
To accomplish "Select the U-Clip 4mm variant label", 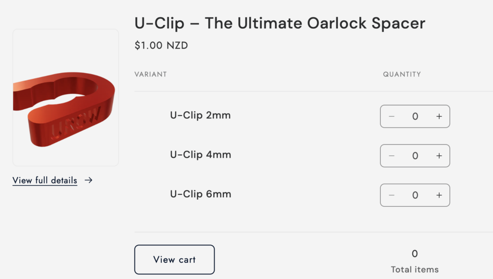I will [200, 155].
